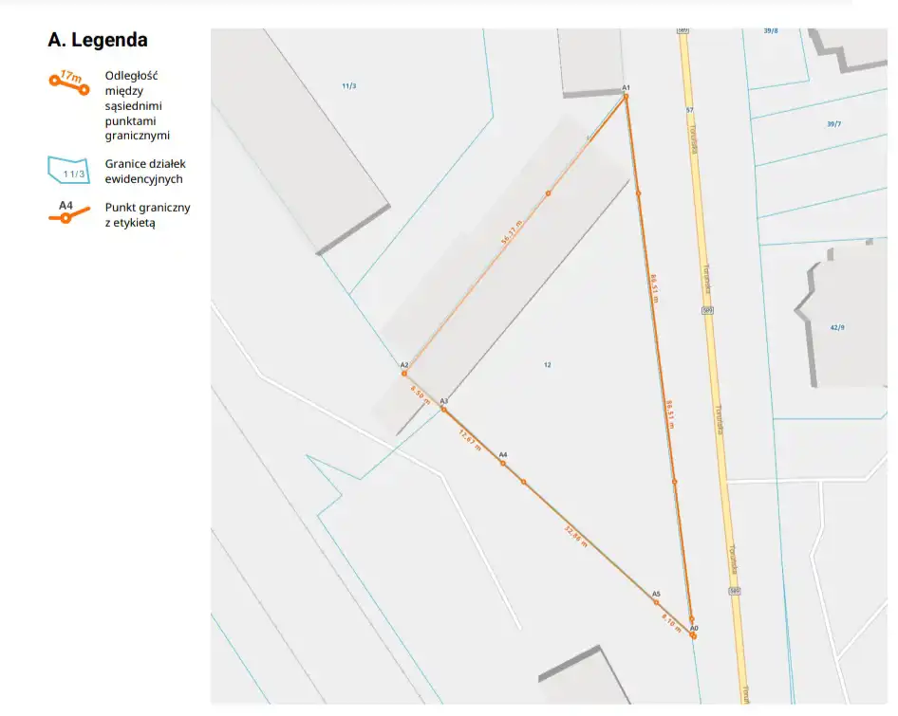
Task: Select parcel 11/3 label on the map
Action: [349, 86]
